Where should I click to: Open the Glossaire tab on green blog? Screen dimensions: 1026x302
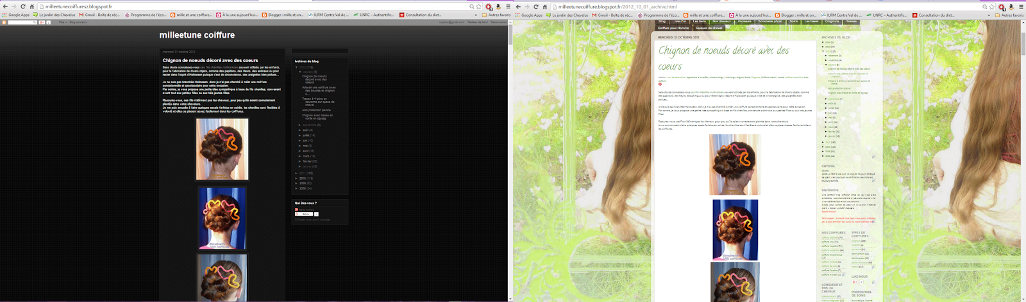click(744, 21)
